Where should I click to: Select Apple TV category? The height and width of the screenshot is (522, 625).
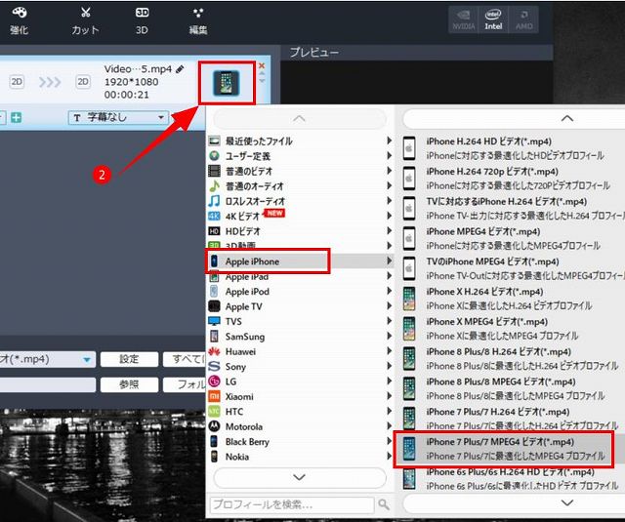pyautogui.click(x=299, y=306)
